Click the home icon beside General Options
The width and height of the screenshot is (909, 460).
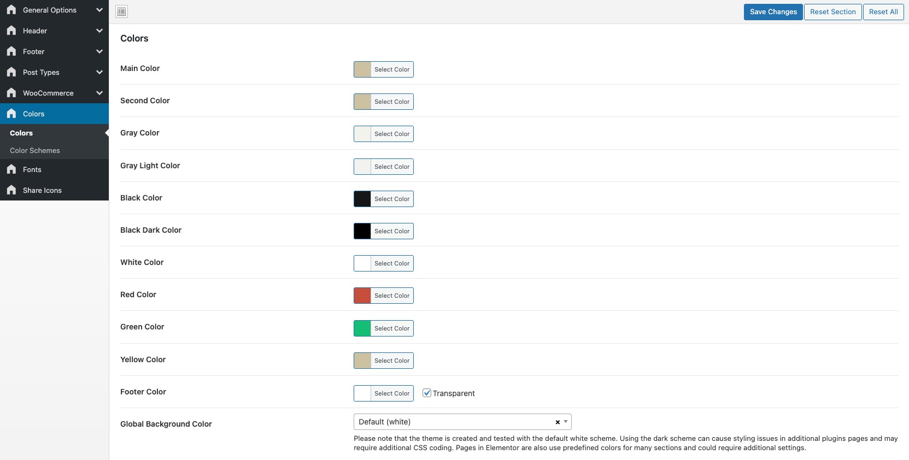(11, 10)
